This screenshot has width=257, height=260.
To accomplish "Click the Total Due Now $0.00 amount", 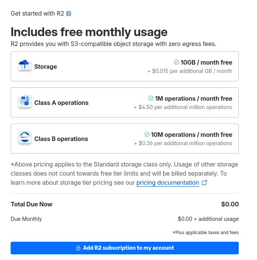I will (230, 204).
